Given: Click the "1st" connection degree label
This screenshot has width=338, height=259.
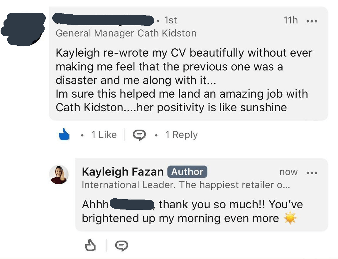Looking at the screenshot, I should click(170, 20).
